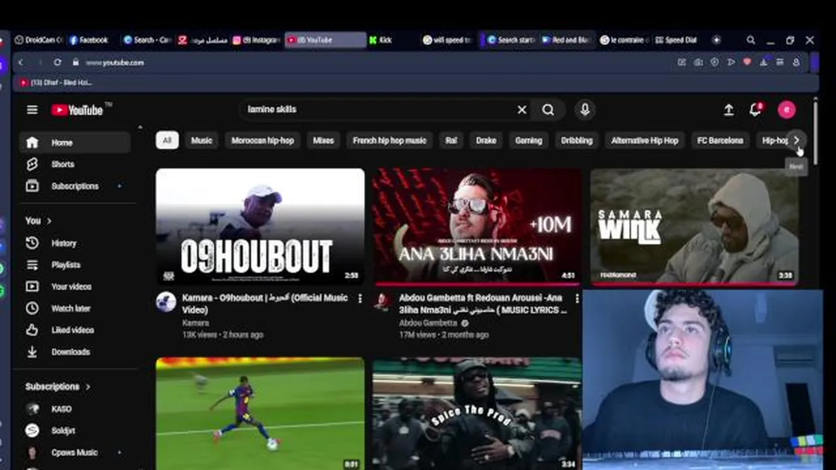Screen dimensions: 836x470
Task: Open options menu for Kamara O9houbout video
Action: [x=360, y=298]
